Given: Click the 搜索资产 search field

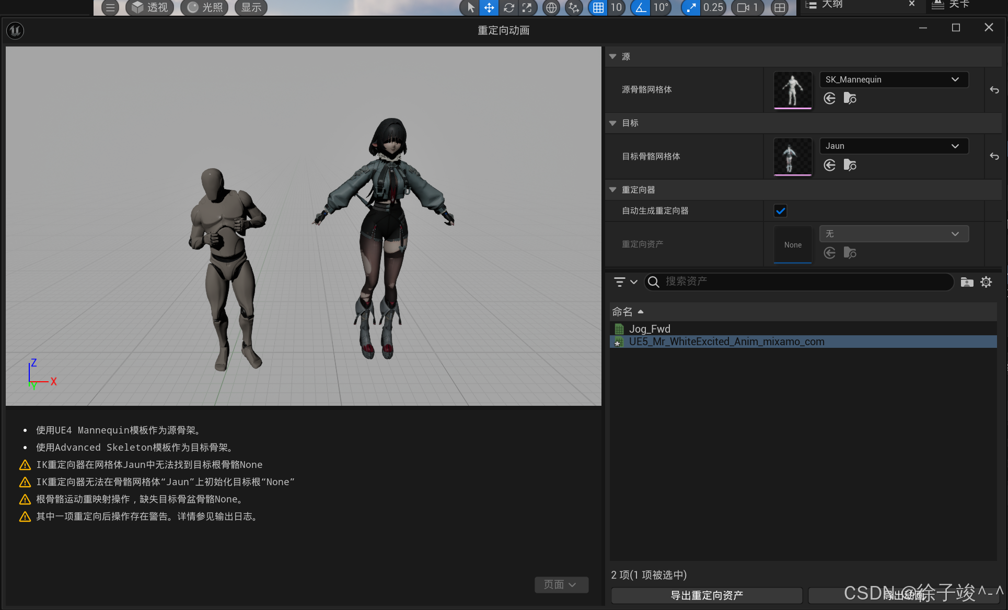Looking at the screenshot, I should pyautogui.click(x=800, y=281).
